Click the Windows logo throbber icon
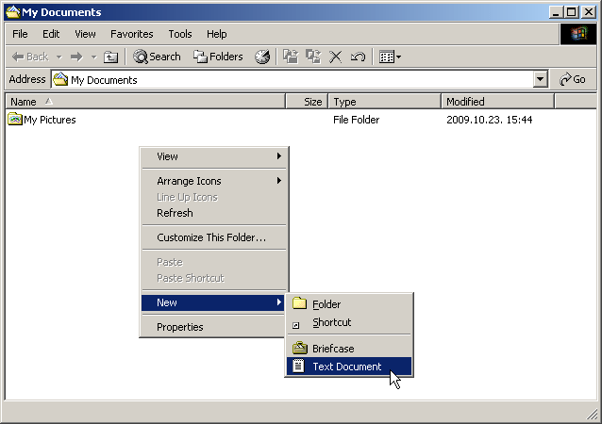 [x=578, y=34]
